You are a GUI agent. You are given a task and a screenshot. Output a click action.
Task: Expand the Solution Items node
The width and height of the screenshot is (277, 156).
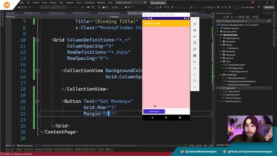218,32
